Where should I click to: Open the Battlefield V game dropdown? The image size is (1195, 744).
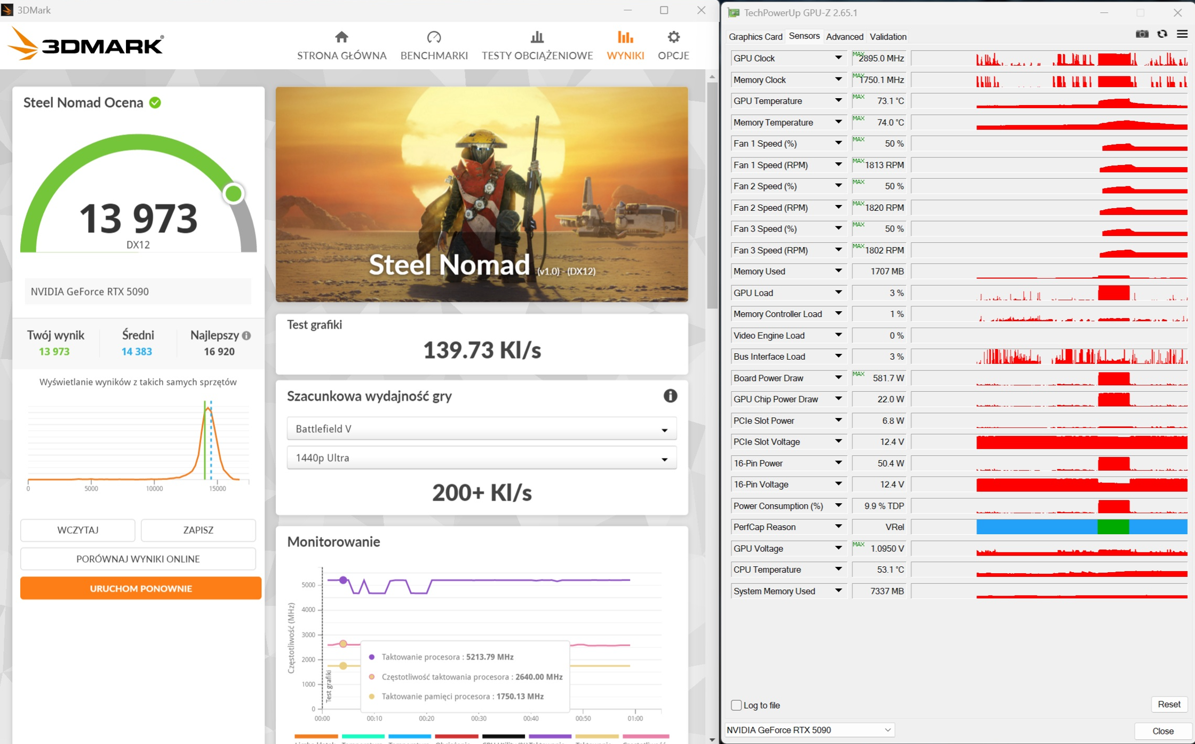tap(481, 429)
